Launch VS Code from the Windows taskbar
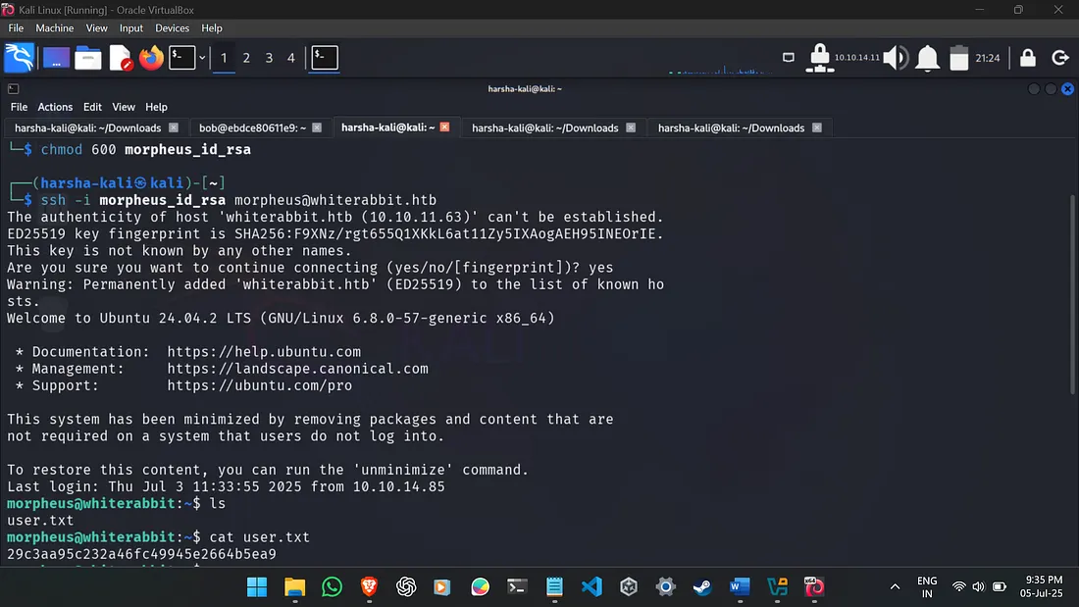Screen dimensions: 1079x607 point(591,585)
